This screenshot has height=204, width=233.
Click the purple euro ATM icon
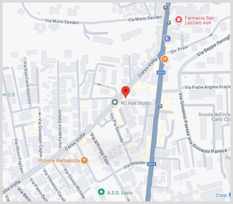(167, 39)
